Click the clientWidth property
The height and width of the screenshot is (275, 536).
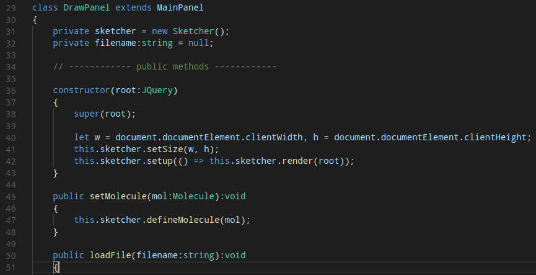(x=276, y=137)
